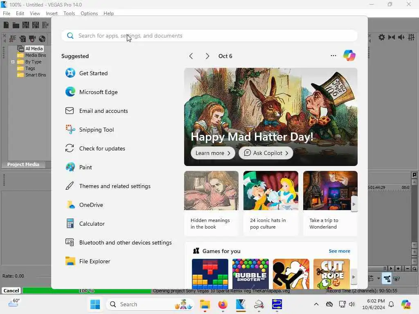Screen dimensions: 419x314
Task: Open the View menu in VEGAS
Action: click(35, 13)
